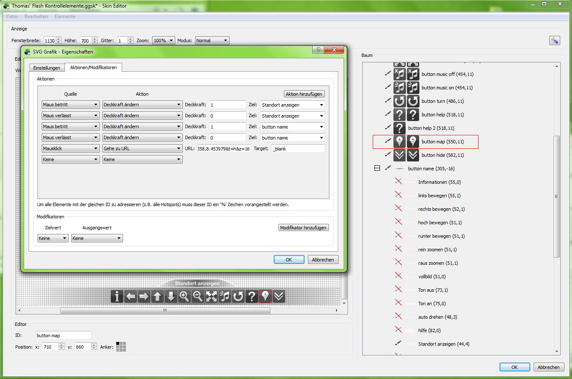Toggle visibility of button music off
This screenshot has height=379, width=572.
coord(388,74)
